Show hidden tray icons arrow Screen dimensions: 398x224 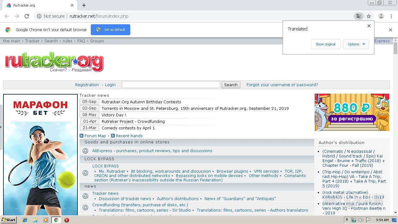(347, 220)
